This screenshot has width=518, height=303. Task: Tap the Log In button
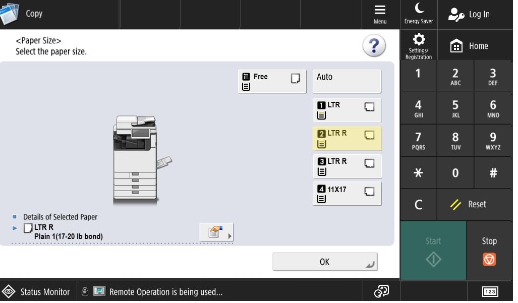(475, 15)
